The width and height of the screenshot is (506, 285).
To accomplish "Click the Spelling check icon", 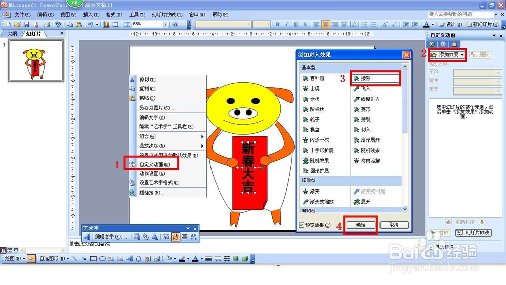I will pyautogui.click(x=58, y=24).
